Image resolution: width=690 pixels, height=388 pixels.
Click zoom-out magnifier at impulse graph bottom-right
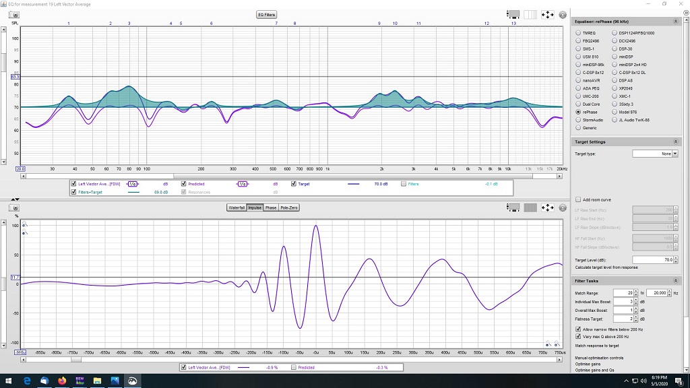click(548, 344)
